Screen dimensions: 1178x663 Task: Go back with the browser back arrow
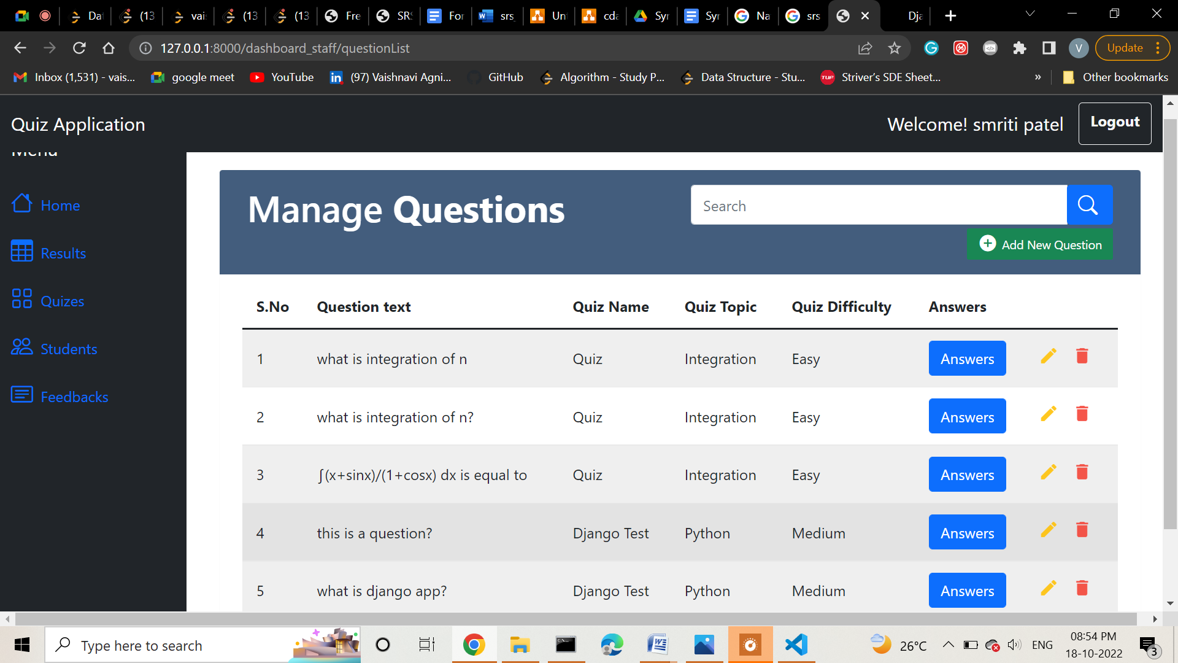click(20, 48)
